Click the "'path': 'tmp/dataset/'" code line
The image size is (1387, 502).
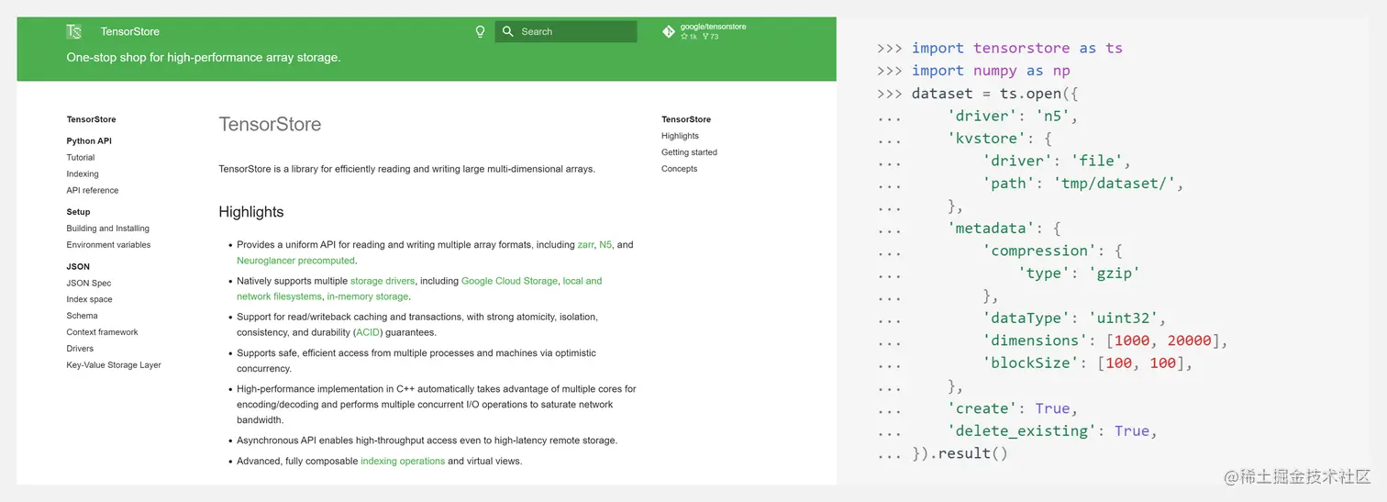click(1084, 183)
